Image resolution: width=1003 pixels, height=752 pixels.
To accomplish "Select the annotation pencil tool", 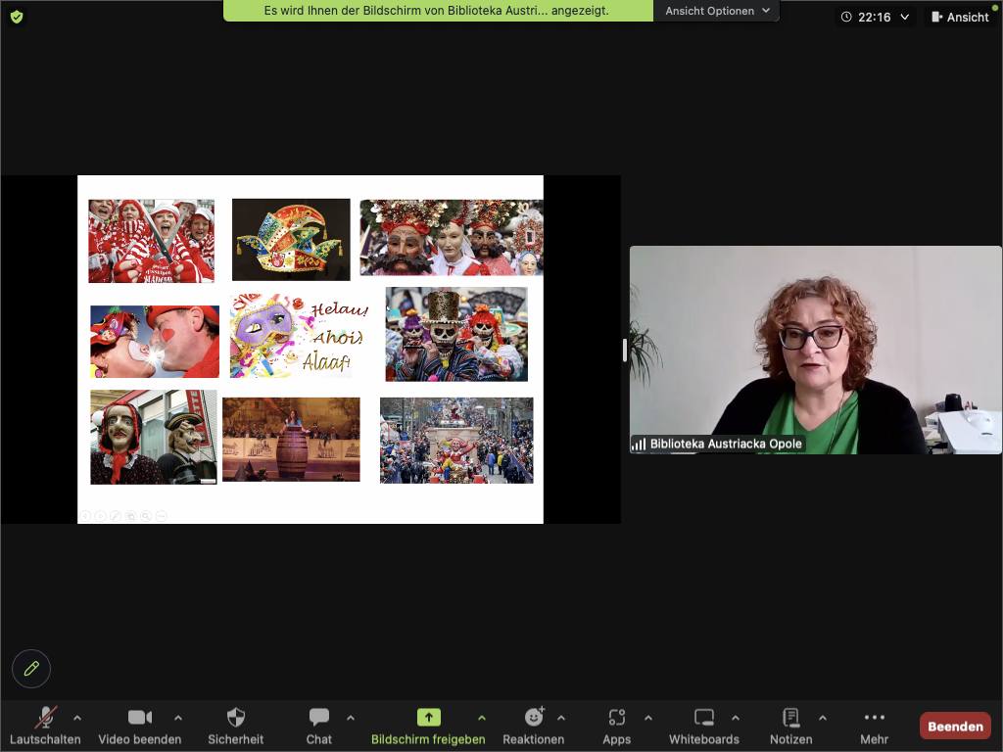I will tap(30, 668).
